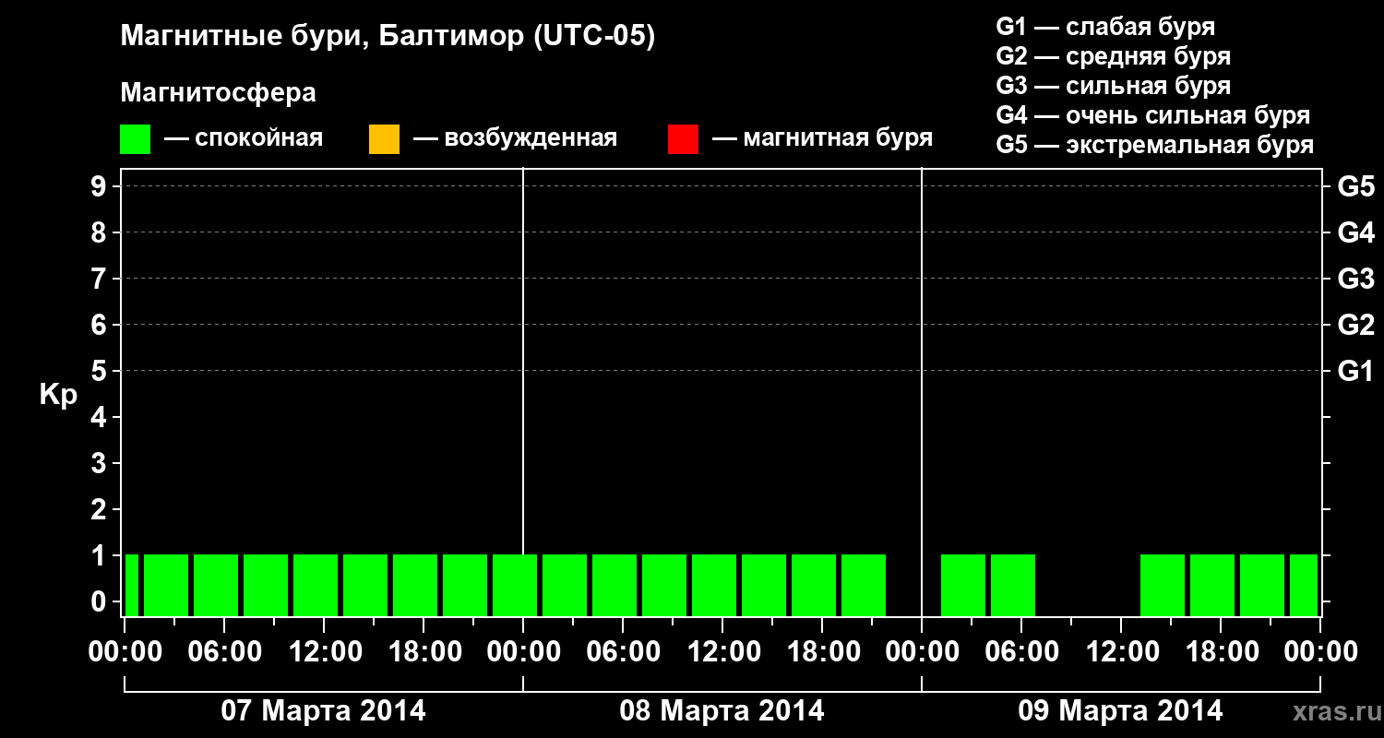Screen dimensions: 1384x738
Task: Click the first green bar on 07 Марта
Action: tap(132, 585)
